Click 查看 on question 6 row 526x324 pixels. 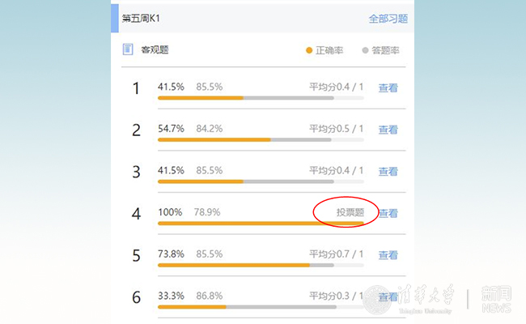[x=388, y=297]
